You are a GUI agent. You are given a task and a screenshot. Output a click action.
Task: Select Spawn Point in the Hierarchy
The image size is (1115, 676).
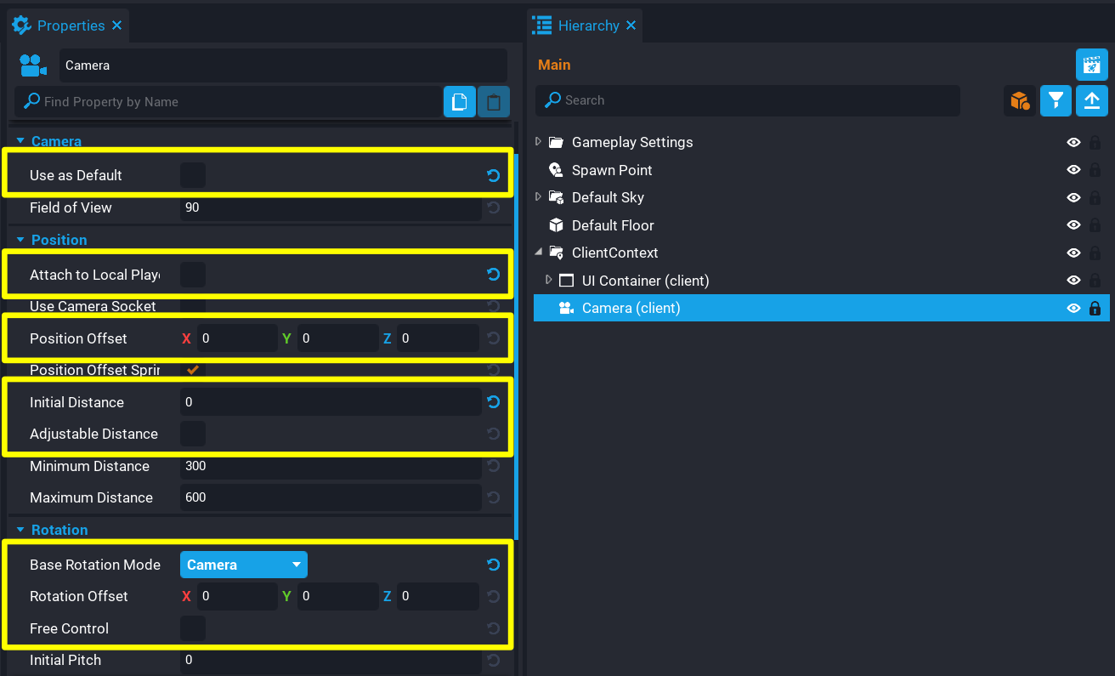(x=611, y=170)
